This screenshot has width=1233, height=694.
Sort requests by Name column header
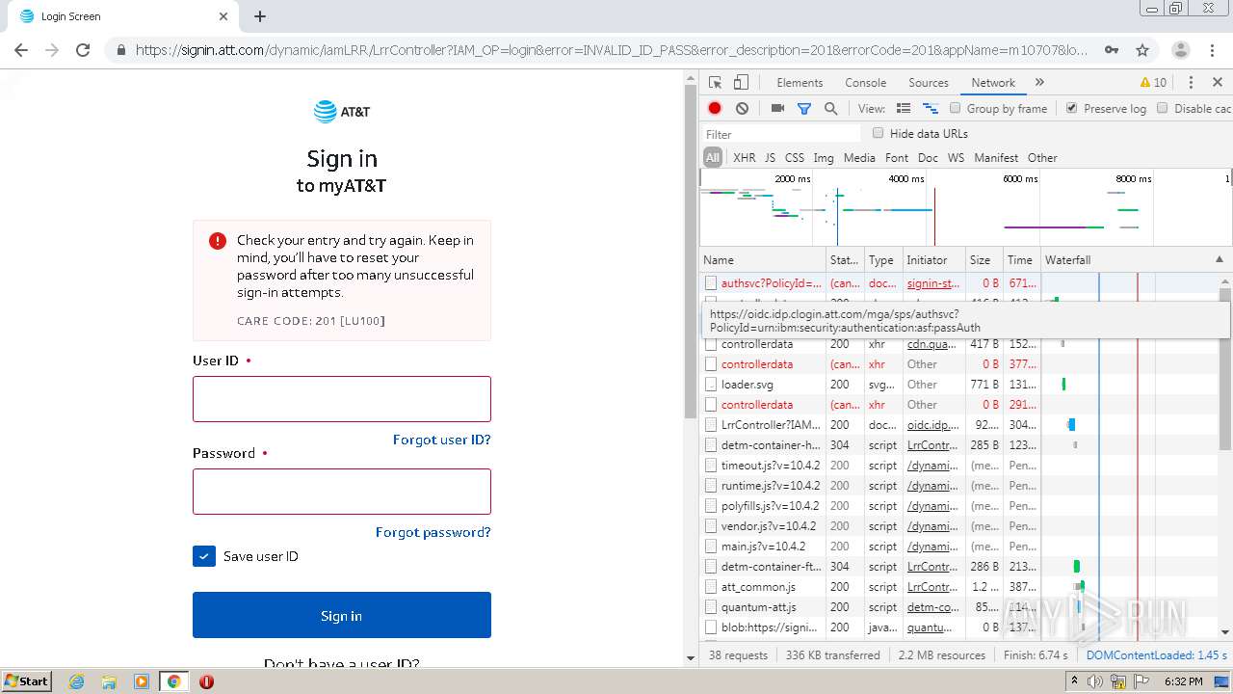tap(762, 260)
